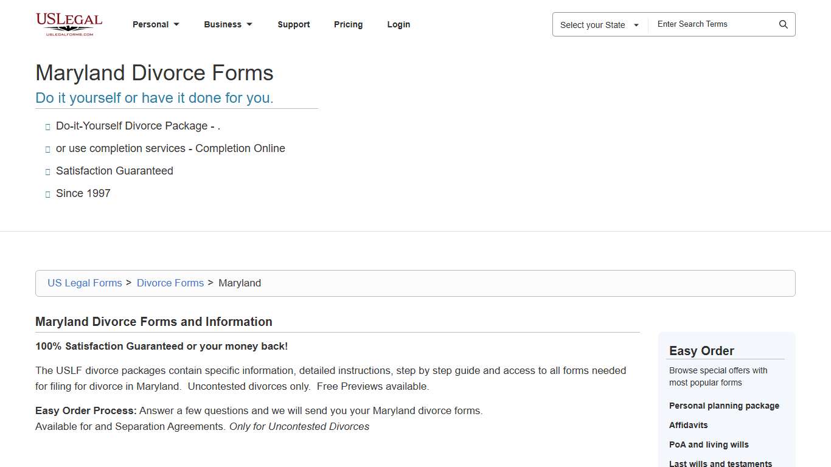Click the icon next to completion services bullet
831x467 pixels.
point(47,149)
